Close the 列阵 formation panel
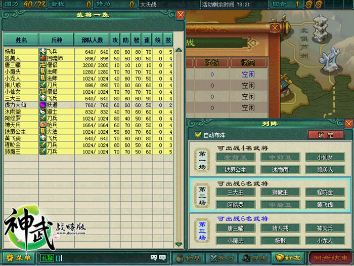Screen dimensions: 354x266 [x=348, y=124]
